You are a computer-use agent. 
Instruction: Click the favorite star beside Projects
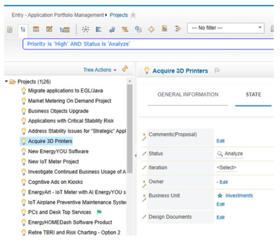pyautogui.click(x=133, y=15)
